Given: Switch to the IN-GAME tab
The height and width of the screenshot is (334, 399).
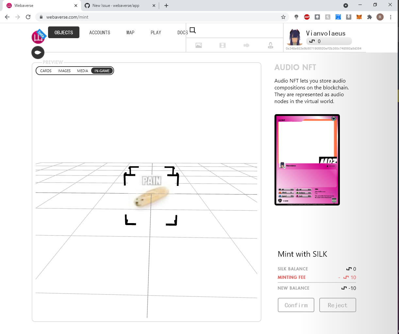Looking at the screenshot, I should tap(102, 71).
